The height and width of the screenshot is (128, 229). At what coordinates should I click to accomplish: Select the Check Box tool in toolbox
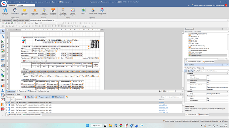pos(3,41)
